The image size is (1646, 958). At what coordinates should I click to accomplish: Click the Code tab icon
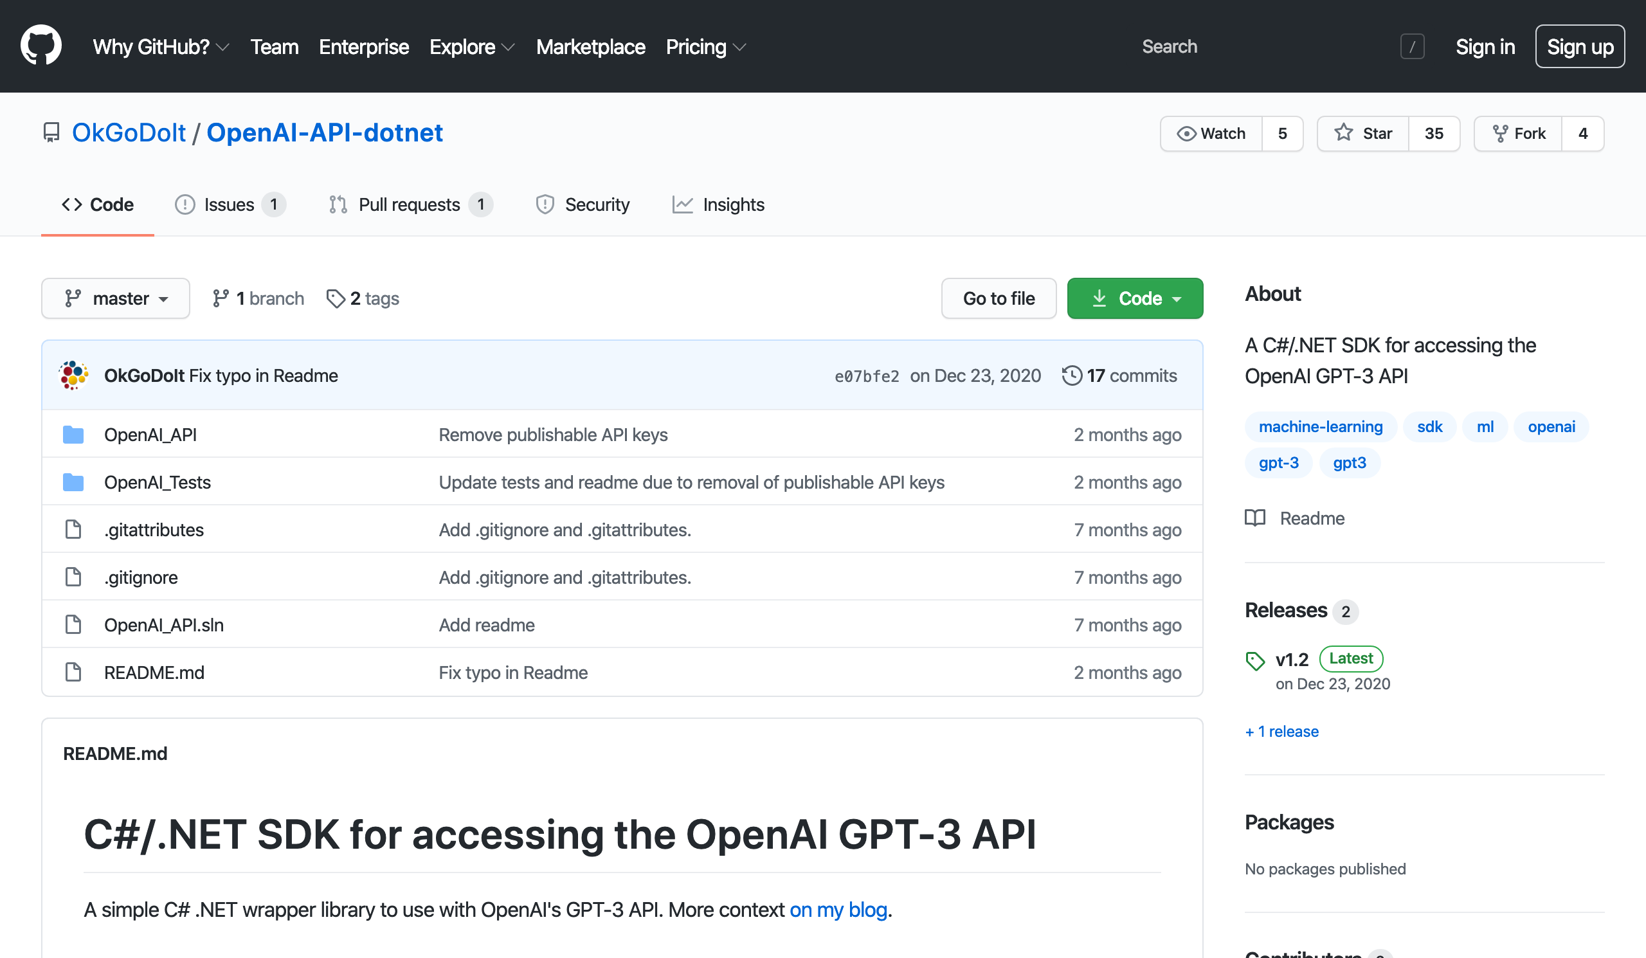71,204
